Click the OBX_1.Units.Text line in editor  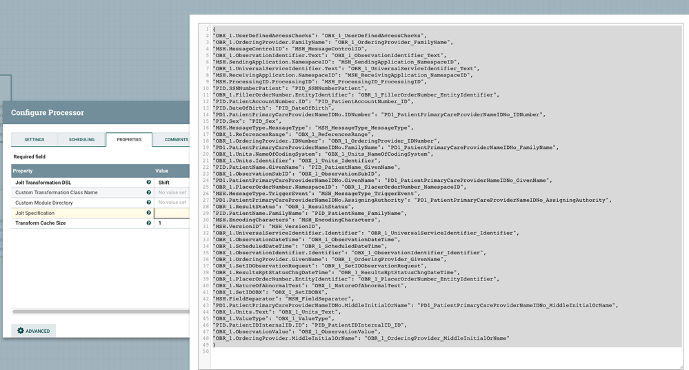[x=277, y=312]
